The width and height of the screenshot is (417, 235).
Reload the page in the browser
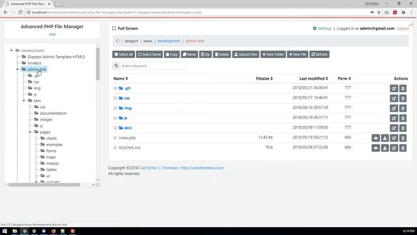click(20, 12)
